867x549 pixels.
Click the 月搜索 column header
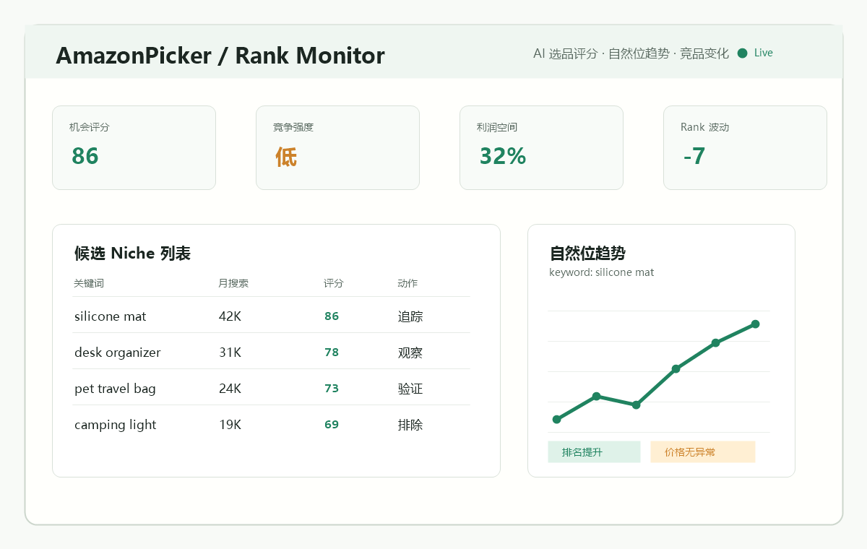click(x=233, y=283)
